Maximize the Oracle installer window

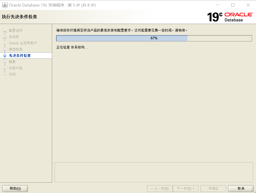(x=233, y=5)
